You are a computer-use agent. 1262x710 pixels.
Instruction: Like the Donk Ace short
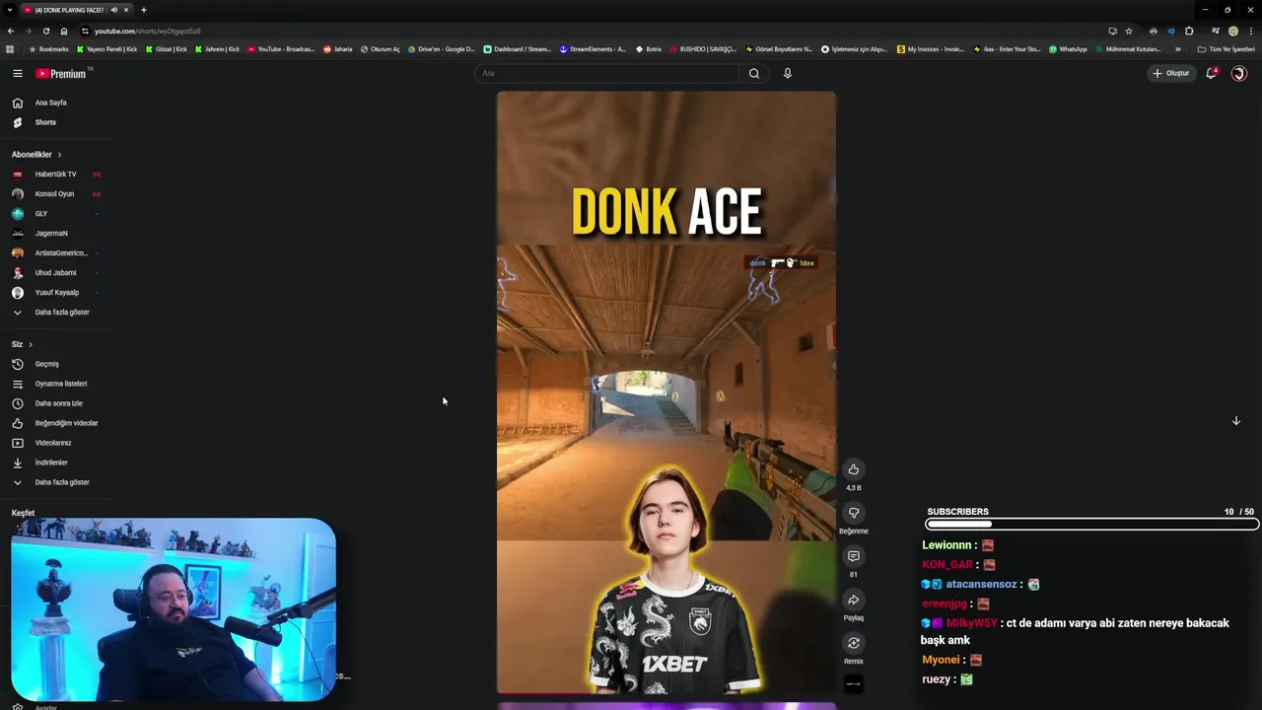click(854, 469)
